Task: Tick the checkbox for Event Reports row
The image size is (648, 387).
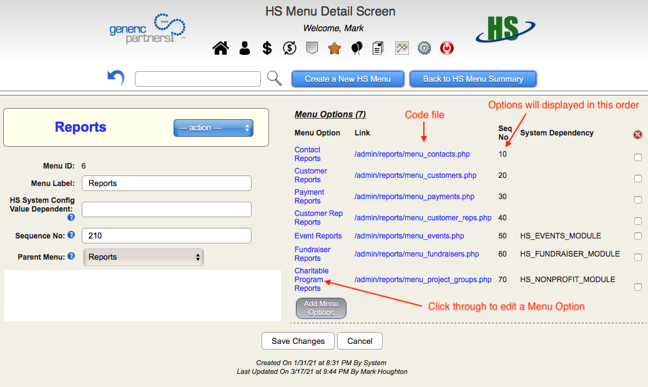Action: tap(638, 236)
